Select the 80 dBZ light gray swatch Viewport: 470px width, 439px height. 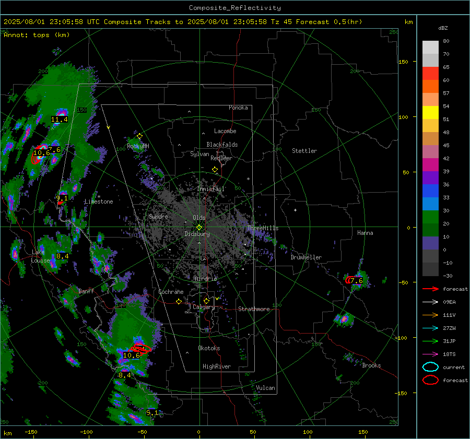430,47
